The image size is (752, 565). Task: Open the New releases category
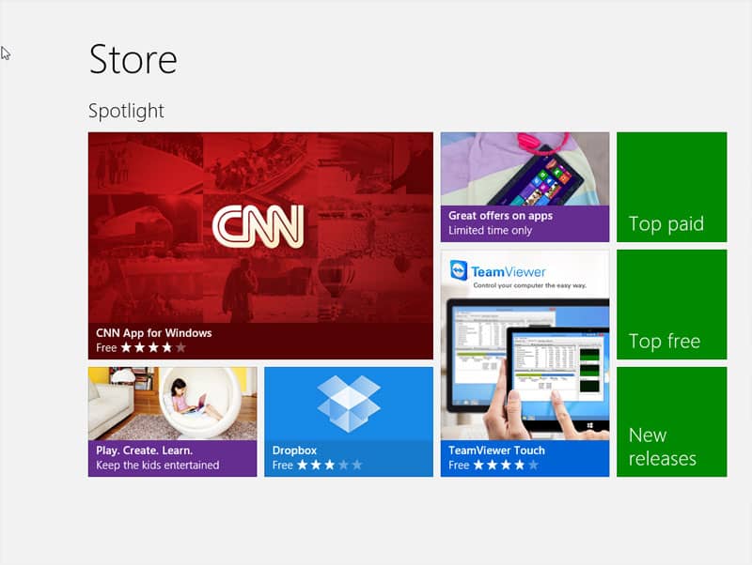click(671, 421)
